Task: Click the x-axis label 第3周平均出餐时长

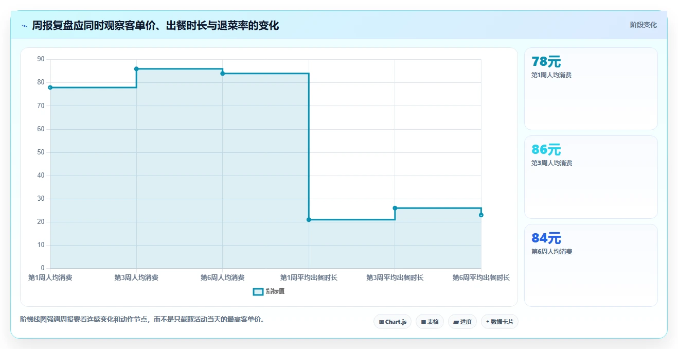Action: (395, 278)
